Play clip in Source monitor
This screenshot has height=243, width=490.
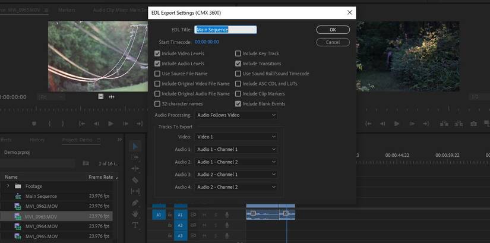[x=110, y=124]
